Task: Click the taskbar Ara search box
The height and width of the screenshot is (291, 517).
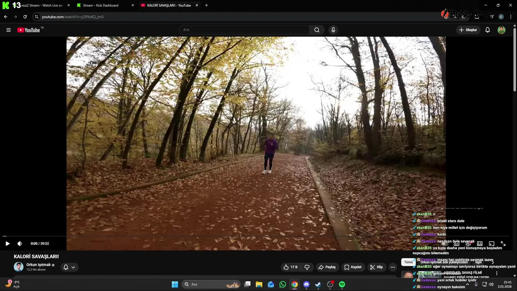Action: pyautogui.click(x=211, y=285)
